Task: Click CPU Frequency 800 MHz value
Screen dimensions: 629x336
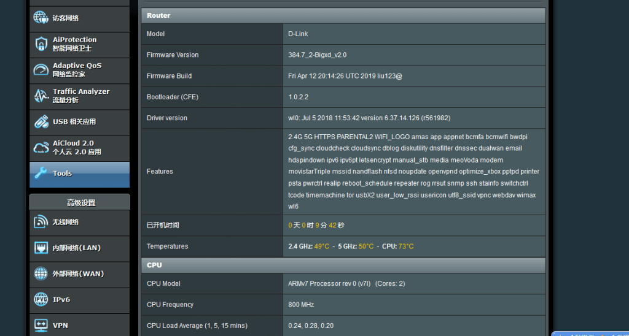Action: point(301,305)
